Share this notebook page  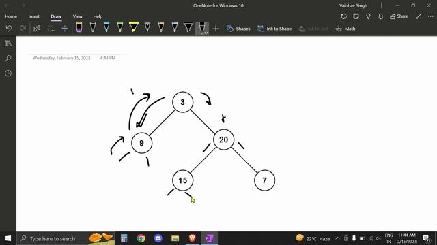[x=399, y=16]
